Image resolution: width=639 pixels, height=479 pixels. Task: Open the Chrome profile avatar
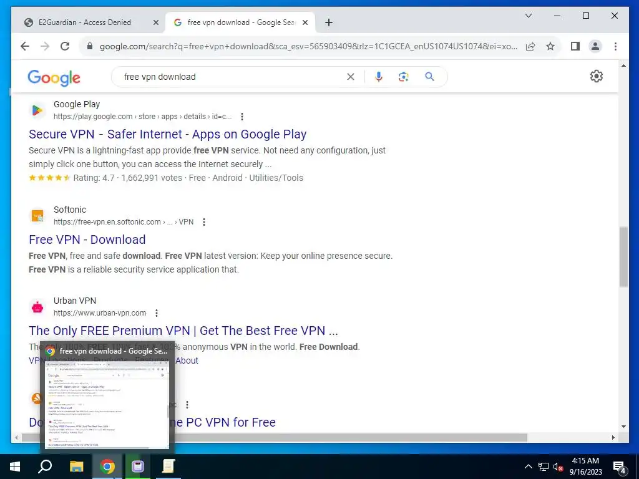[x=595, y=46]
